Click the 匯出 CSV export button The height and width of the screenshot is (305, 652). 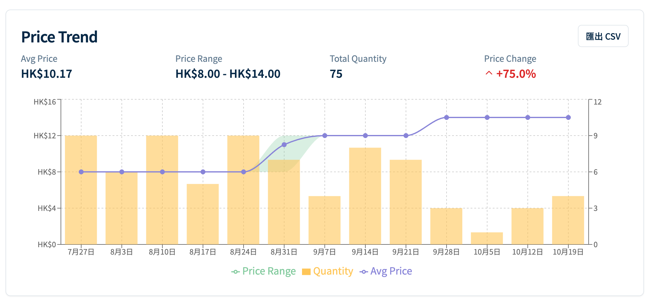603,36
